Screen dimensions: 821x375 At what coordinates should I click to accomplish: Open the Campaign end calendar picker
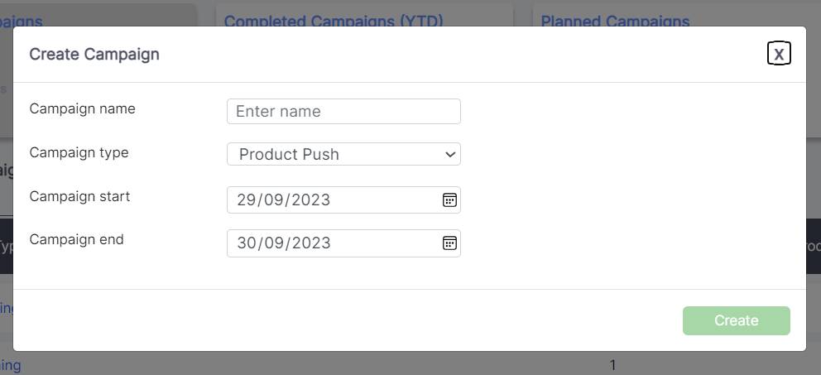pos(449,243)
